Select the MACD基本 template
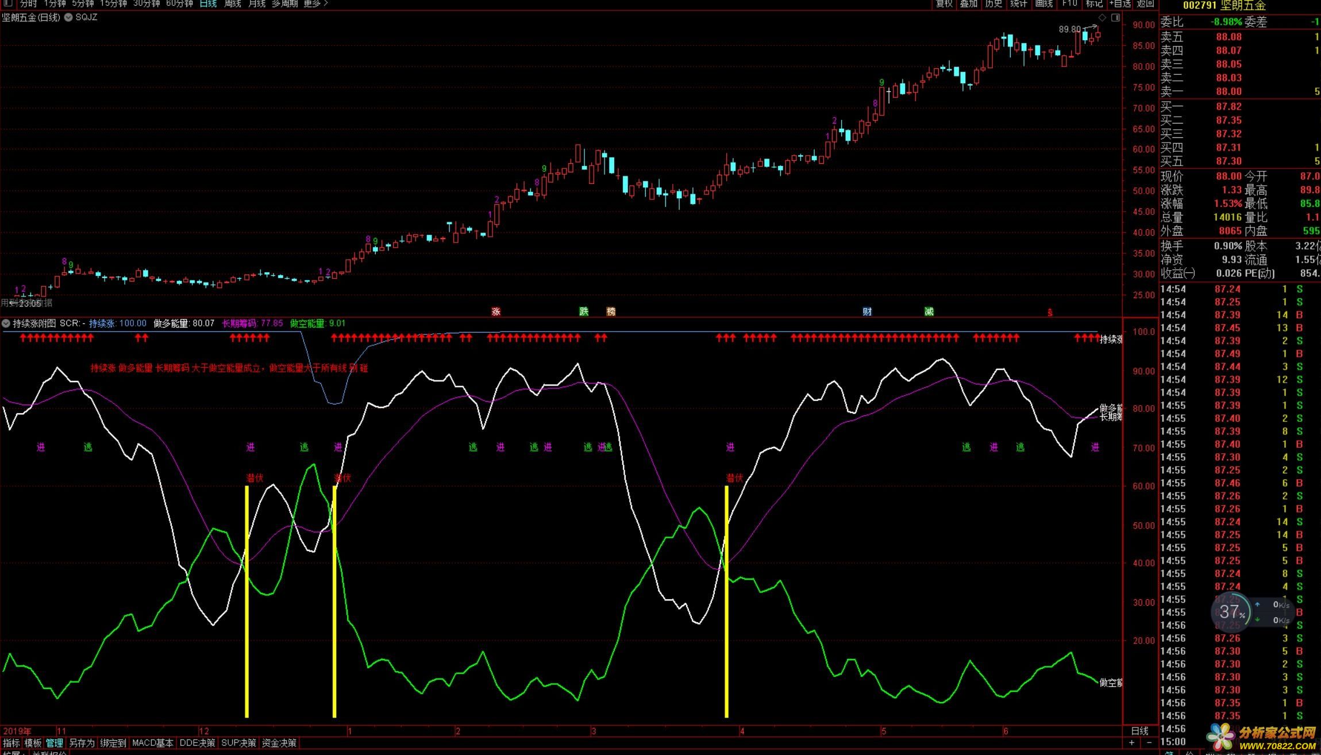Screen dimensions: 1321x755 coord(152,743)
